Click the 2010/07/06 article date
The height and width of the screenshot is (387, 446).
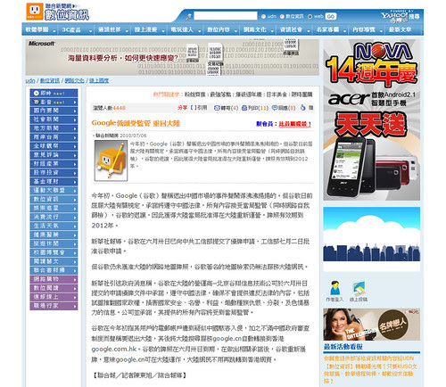pos(133,136)
